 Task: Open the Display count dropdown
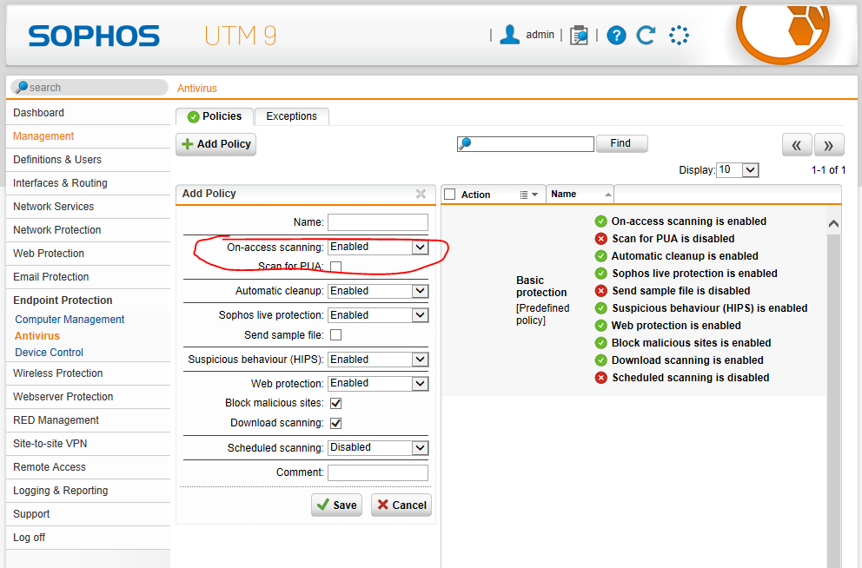738,169
